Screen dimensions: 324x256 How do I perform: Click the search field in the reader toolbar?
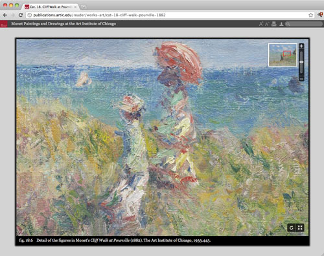(304, 24)
